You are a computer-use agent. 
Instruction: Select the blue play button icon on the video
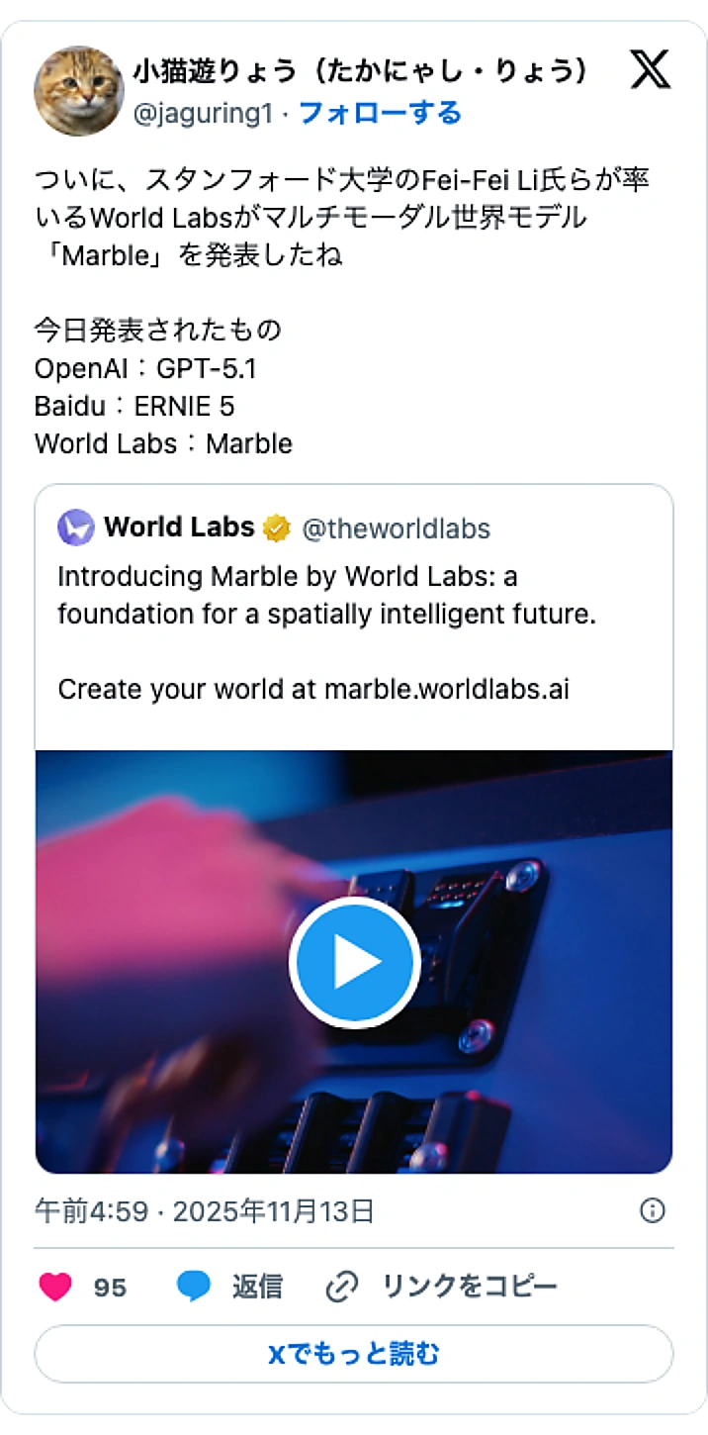[x=354, y=961]
